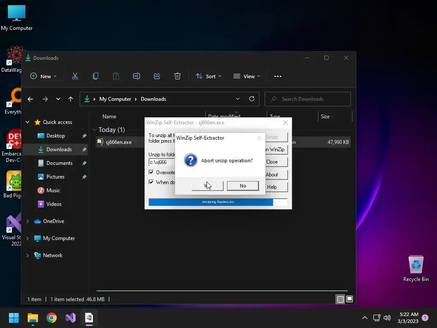Unpin Desktop with its pin icon
The height and width of the screenshot is (328, 437).
click(x=84, y=136)
